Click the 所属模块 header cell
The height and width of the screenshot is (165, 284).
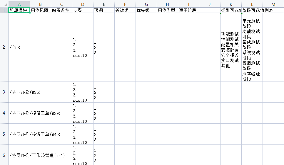point(19,10)
